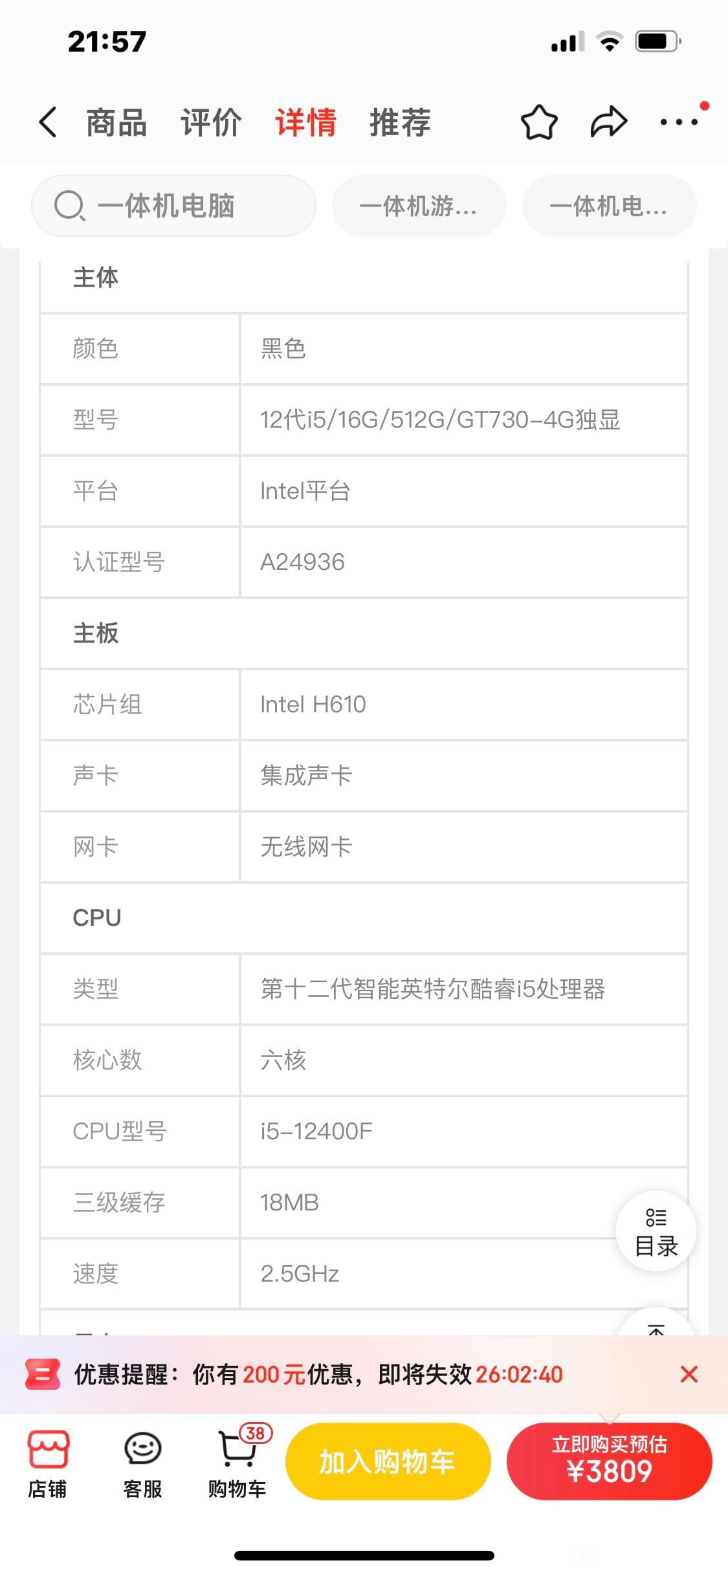Tap the search magnifier icon

[69, 206]
